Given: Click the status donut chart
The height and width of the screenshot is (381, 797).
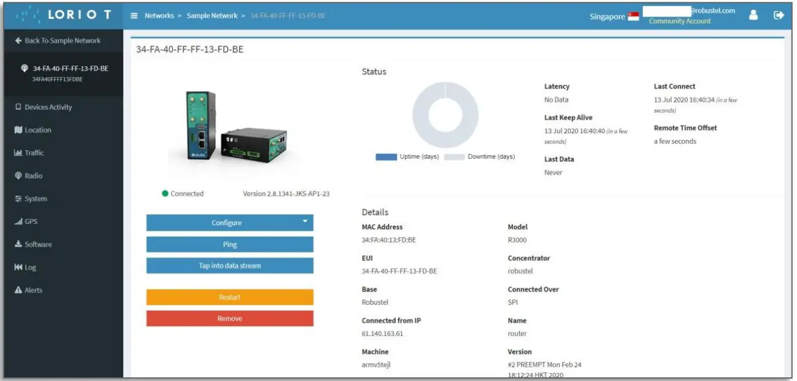Looking at the screenshot, I should [x=445, y=115].
